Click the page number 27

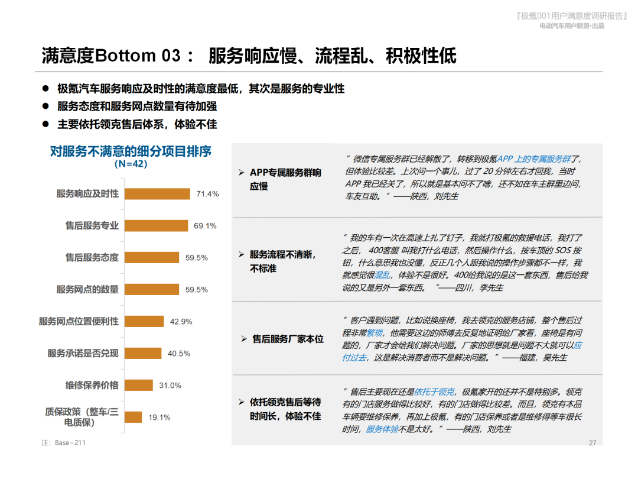(593, 443)
